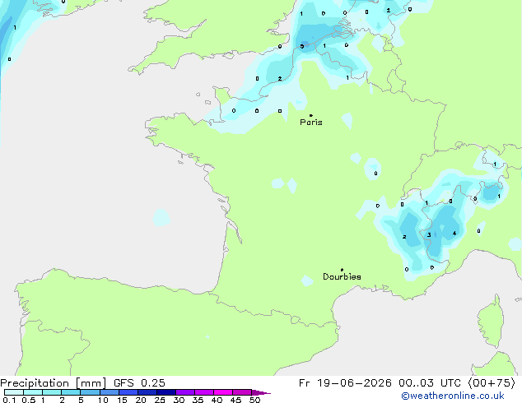This screenshot has height=403, width=522.
Task: Click legend value '50'
Action: [255, 400]
